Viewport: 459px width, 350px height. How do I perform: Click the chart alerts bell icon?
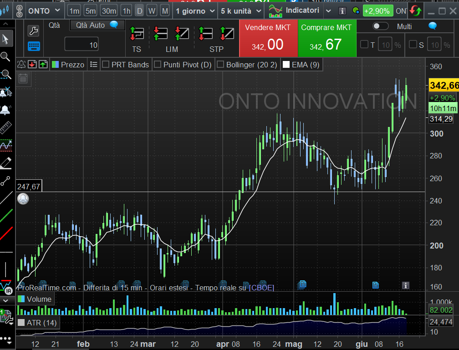tap(21, 64)
